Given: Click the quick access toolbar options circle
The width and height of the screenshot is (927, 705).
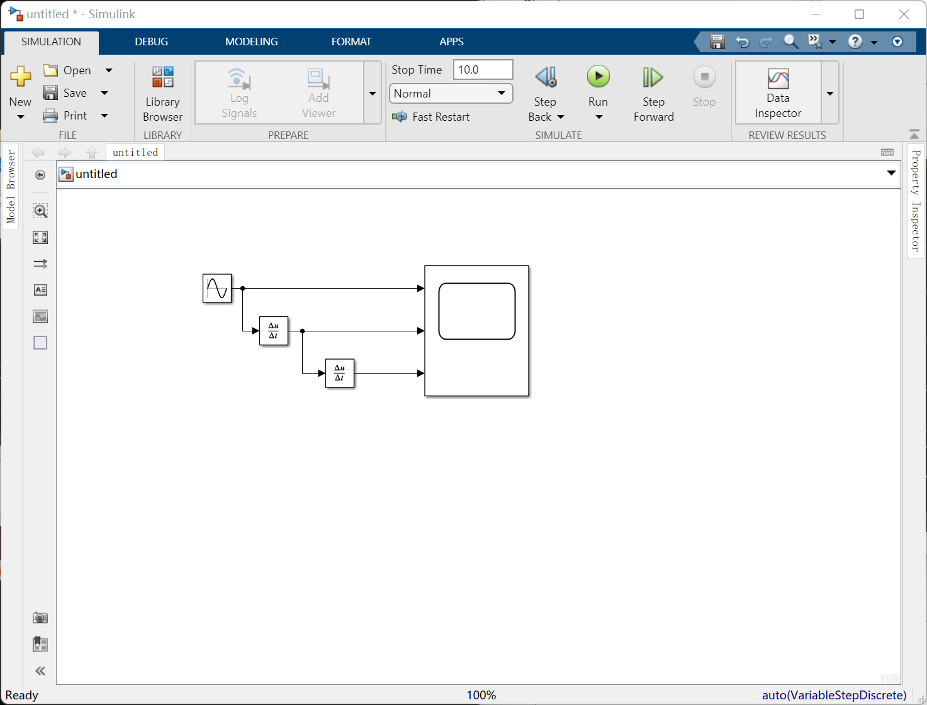Looking at the screenshot, I should [897, 42].
